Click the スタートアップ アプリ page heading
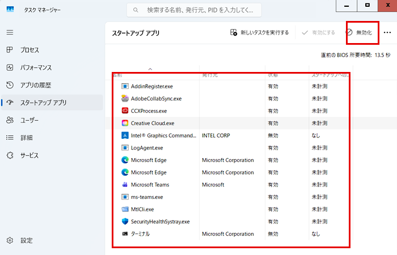This screenshot has width=397, height=255. (x=136, y=33)
